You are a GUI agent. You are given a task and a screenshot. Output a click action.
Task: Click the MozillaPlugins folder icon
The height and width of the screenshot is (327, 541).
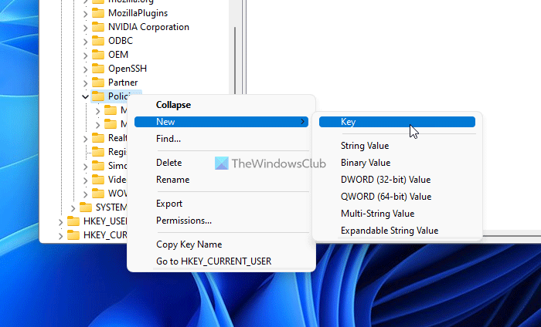click(98, 13)
